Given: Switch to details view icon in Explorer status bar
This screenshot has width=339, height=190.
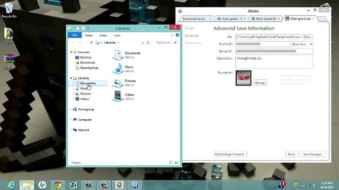Looking at the screenshot, I should point(171,163).
